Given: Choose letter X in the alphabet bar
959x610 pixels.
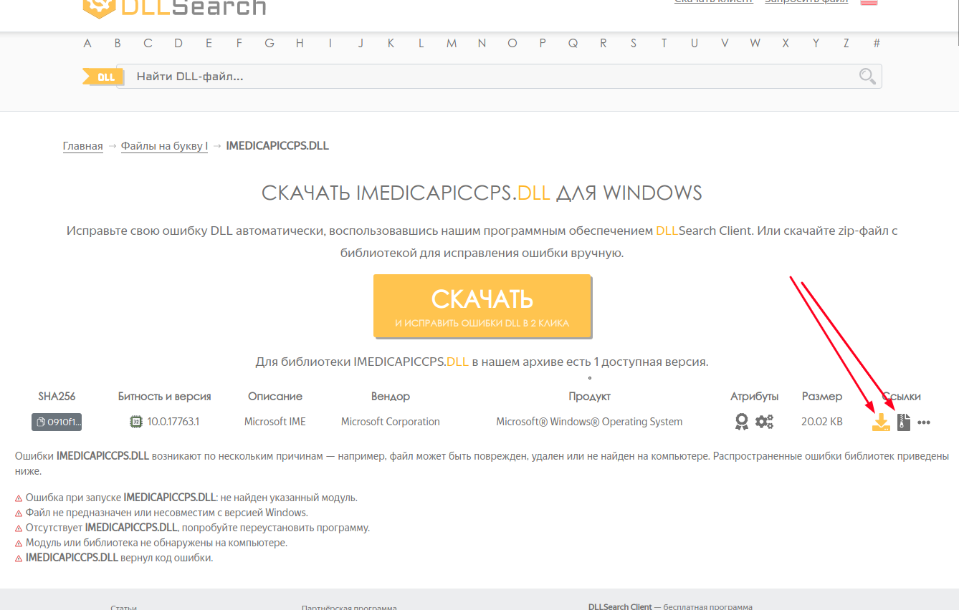Looking at the screenshot, I should point(786,43).
